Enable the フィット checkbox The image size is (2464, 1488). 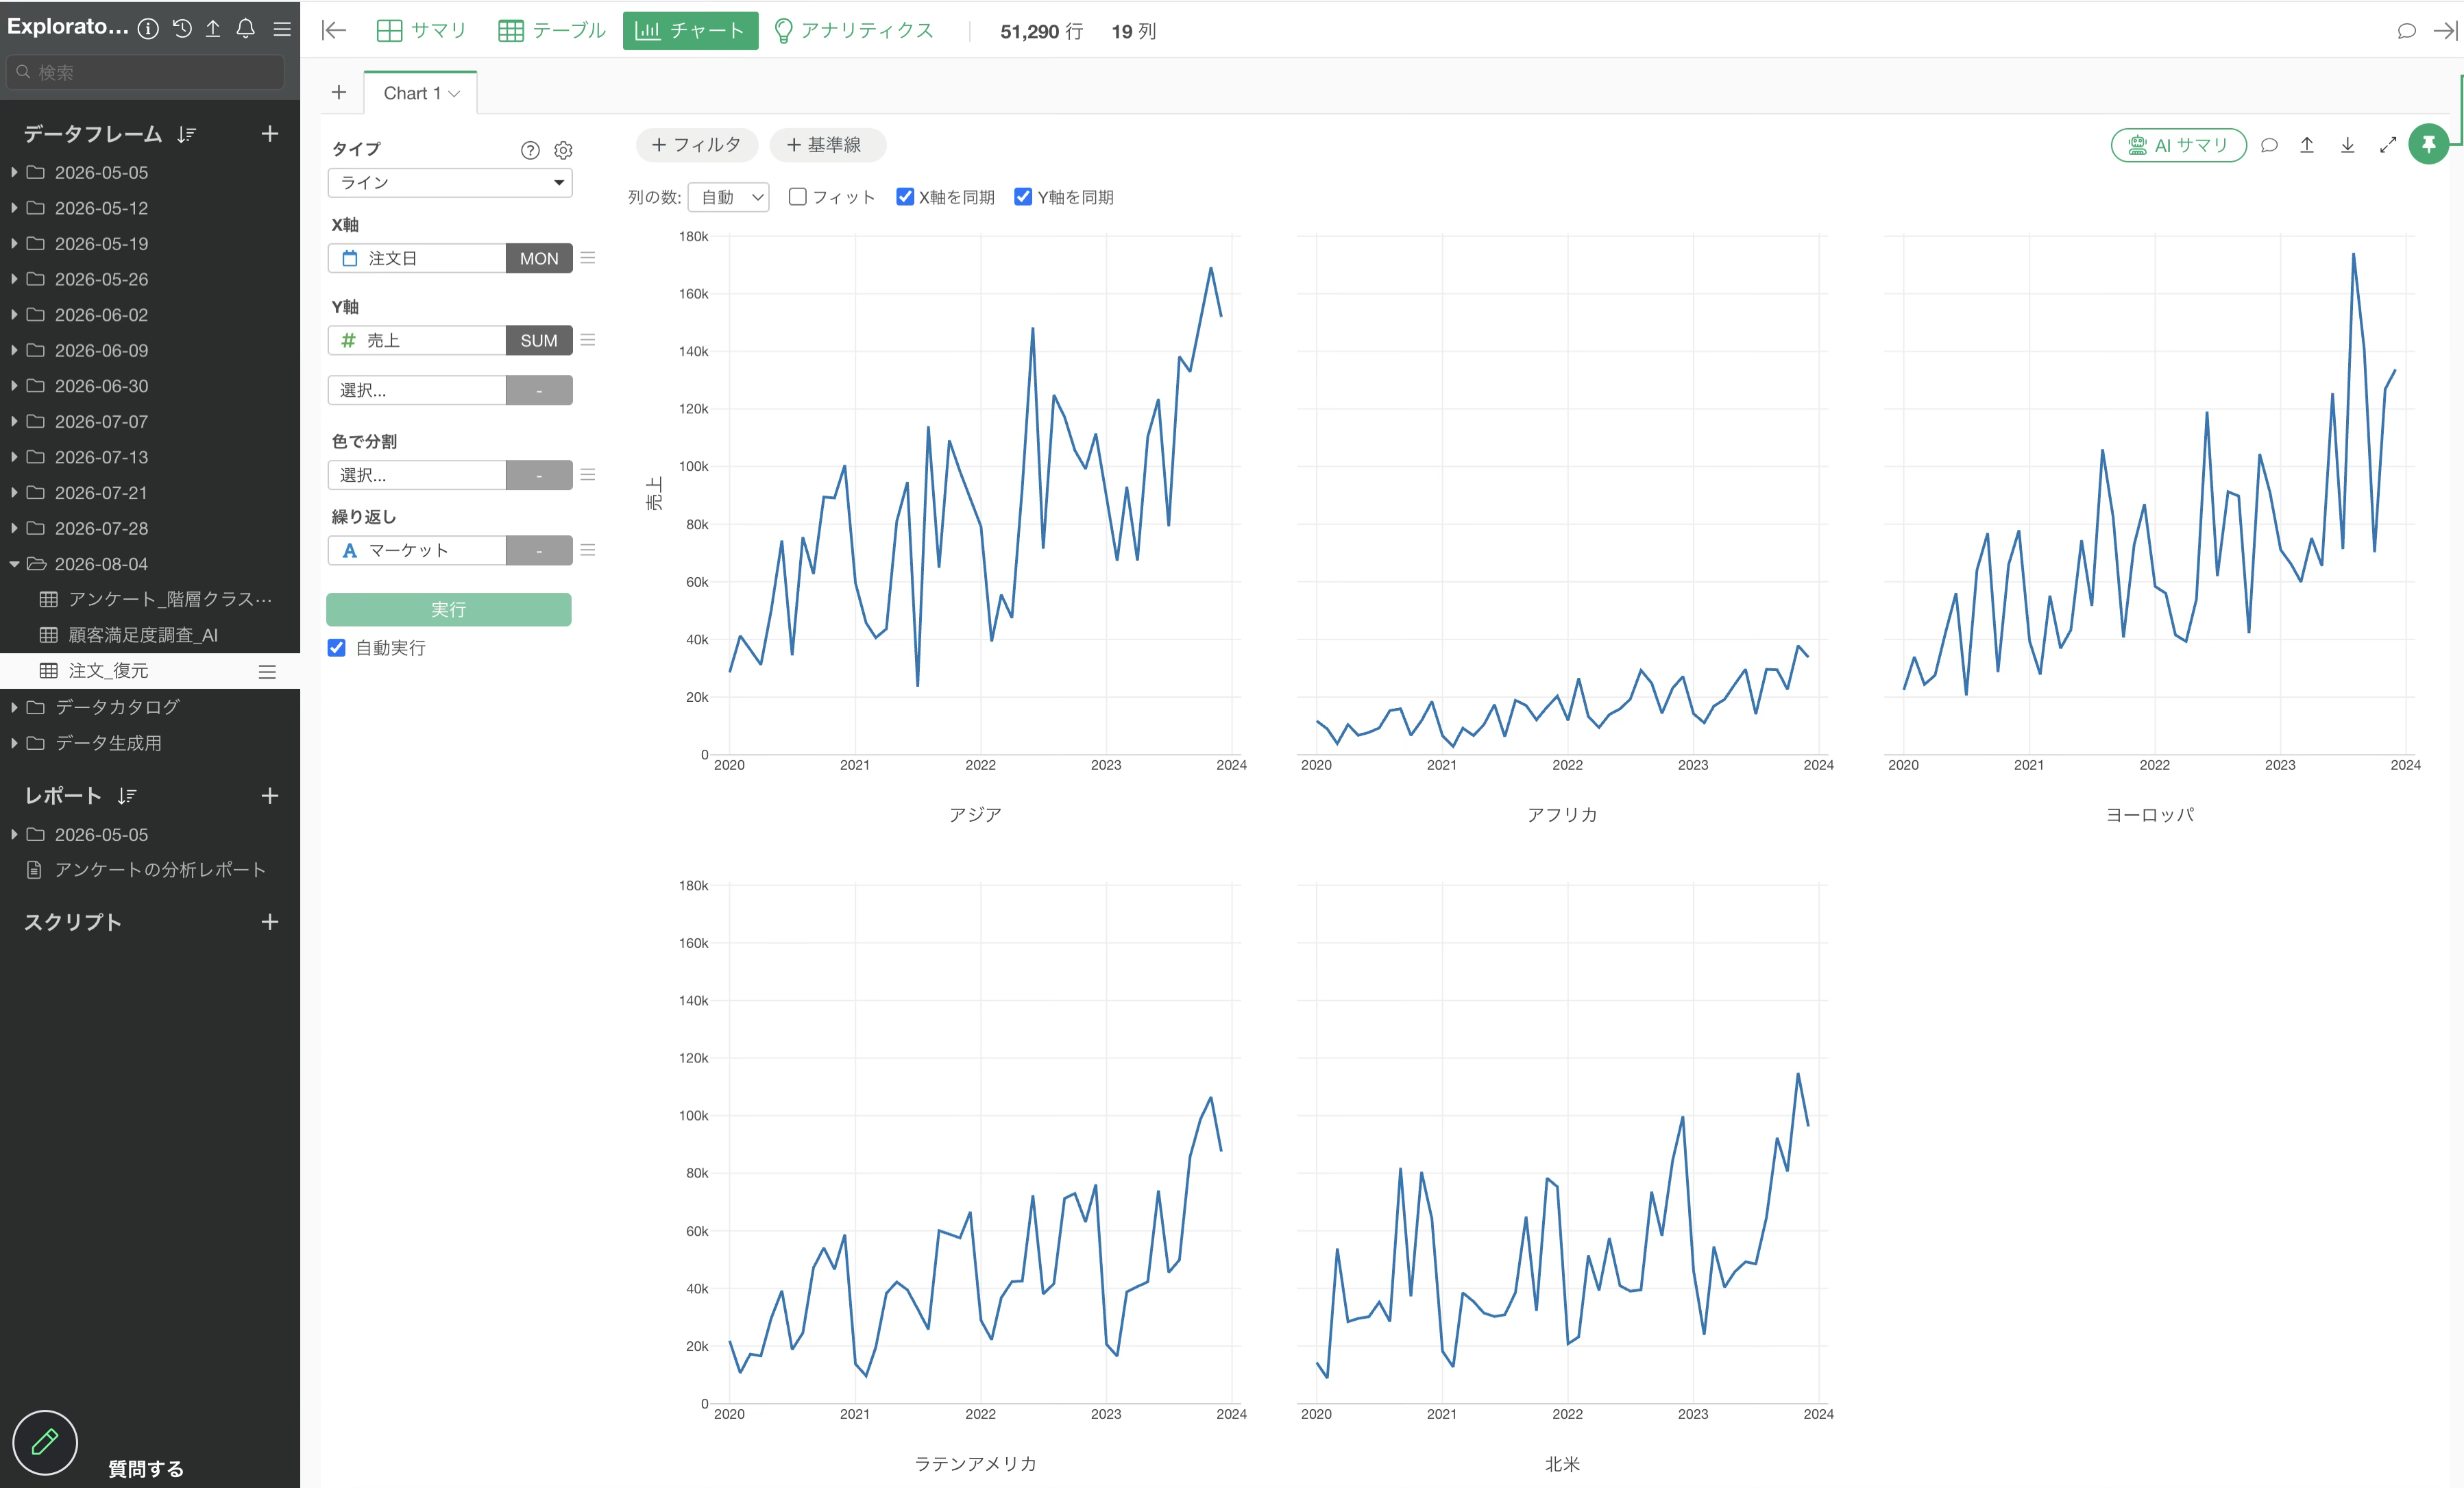tap(797, 197)
